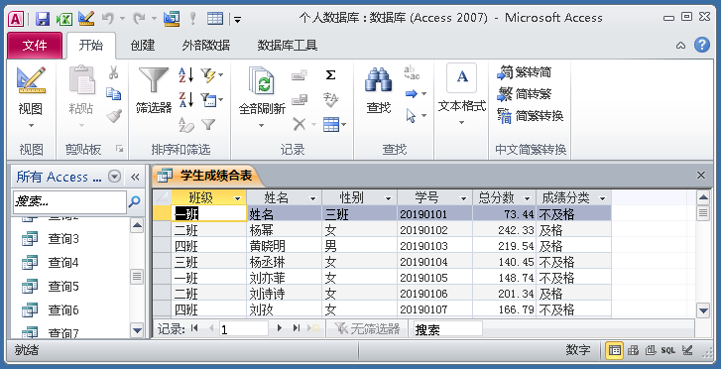Image resolution: width=721 pixels, height=369 pixels.
Task: Close the 学生成绩合表 table tab
Action: click(x=701, y=176)
